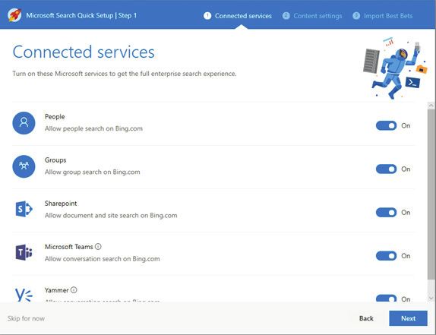The image size is (436, 335).
Task: Click the People label
Action: (x=55, y=117)
